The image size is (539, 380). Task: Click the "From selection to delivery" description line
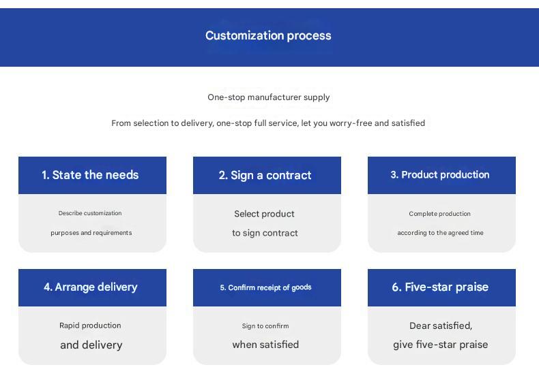click(x=268, y=123)
